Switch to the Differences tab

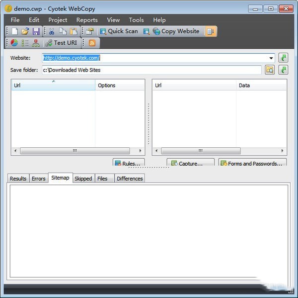[130, 179]
